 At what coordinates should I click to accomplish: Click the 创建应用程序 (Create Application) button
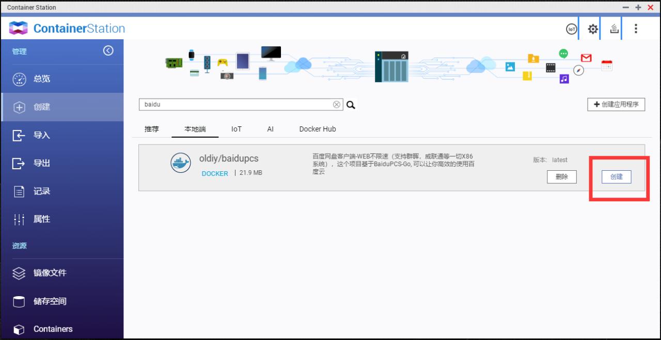click(616, 104)
